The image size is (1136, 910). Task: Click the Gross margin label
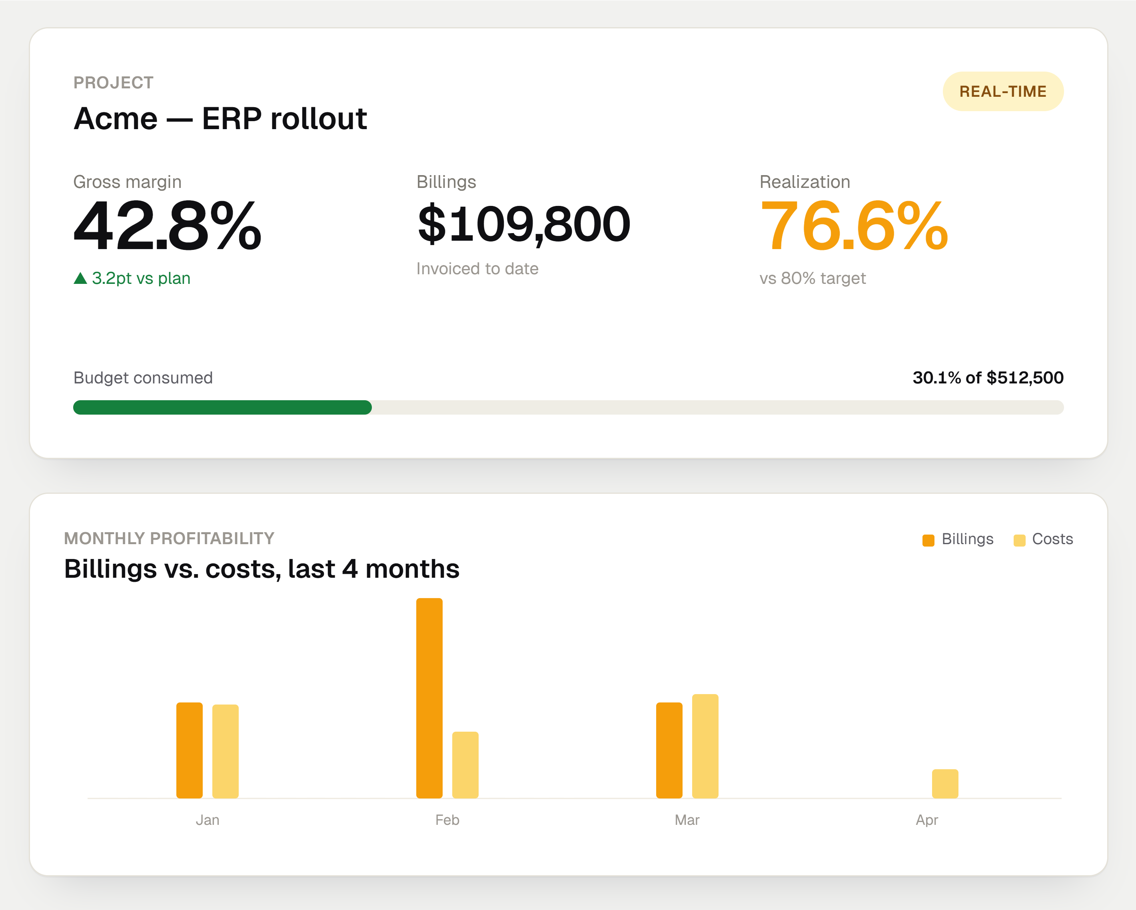coord(127,182)
